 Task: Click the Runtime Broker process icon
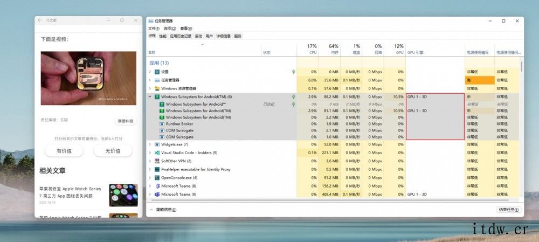click(162, 124)
